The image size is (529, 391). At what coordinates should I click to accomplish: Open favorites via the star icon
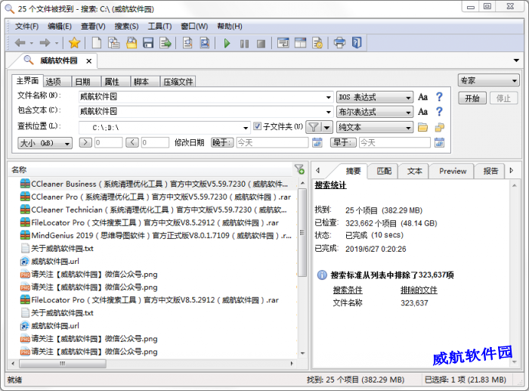pos(74,43)
